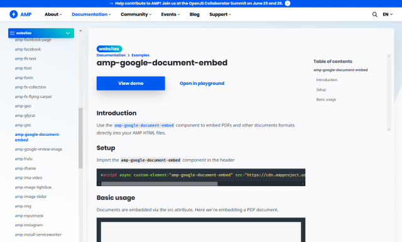Click the sidebar vertical scrollbar thumb
Viewport: 402px width, 242px height.
80,138
